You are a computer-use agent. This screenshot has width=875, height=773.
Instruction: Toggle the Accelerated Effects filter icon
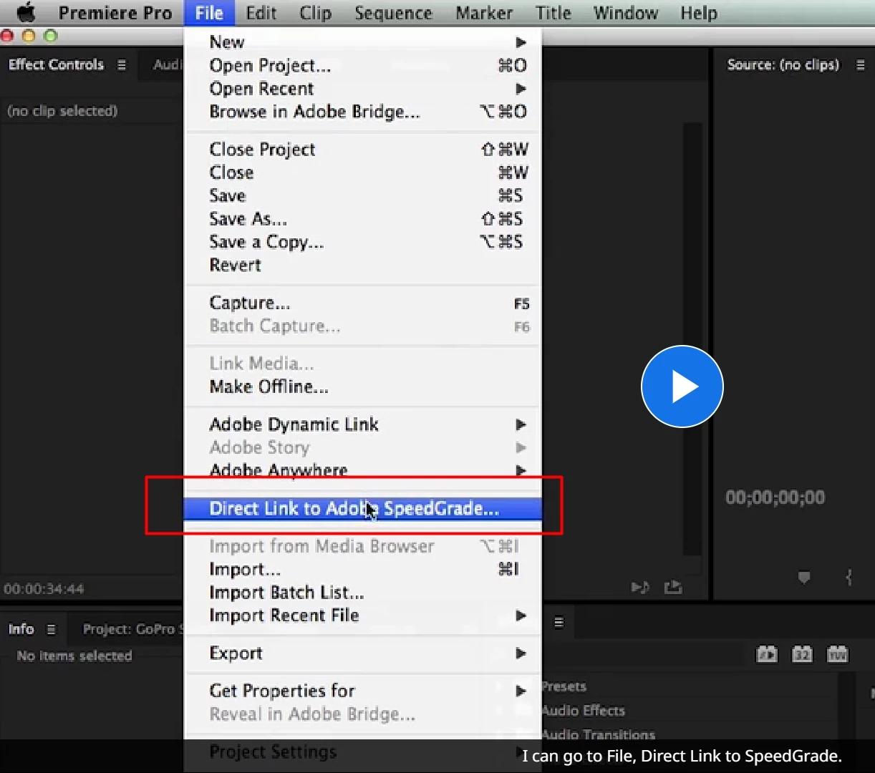(767, 654)
